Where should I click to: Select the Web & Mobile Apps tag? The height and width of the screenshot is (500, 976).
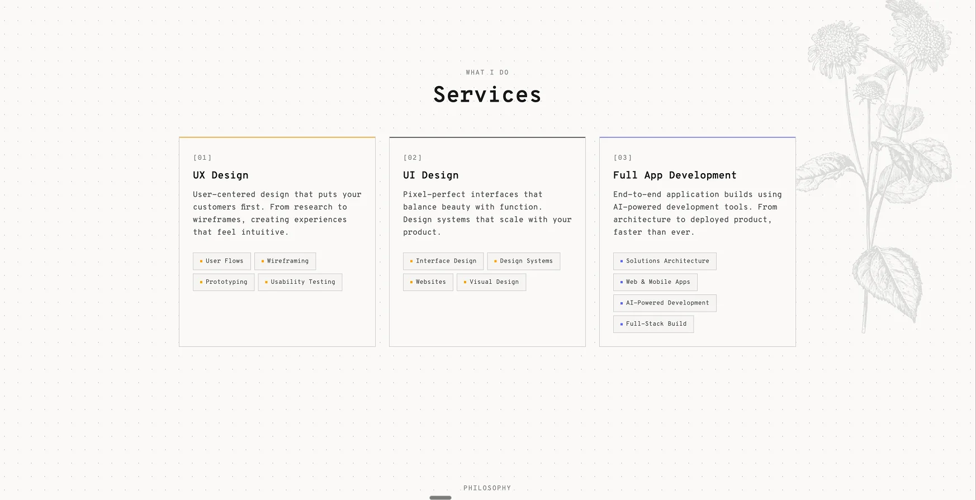tap(655, 282)
